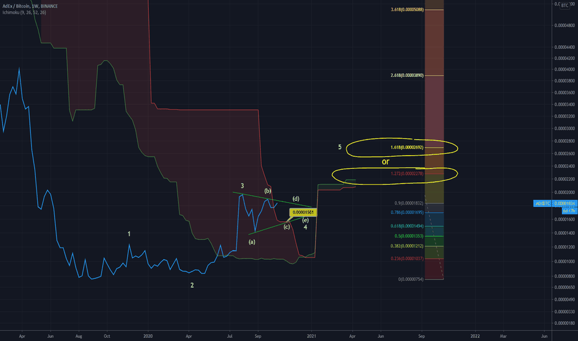Click the 0.9(0.00001832) Fibonacci level label
This screenshot has height=341, width=578.
point(409,203)
